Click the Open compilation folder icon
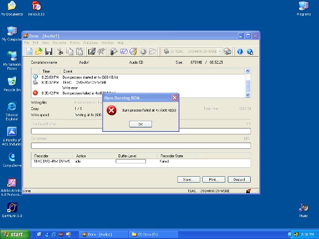 tap(39, 51)
